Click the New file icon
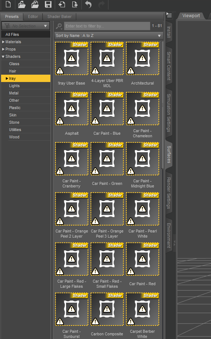The image size is (211, 339). (8, 4)
